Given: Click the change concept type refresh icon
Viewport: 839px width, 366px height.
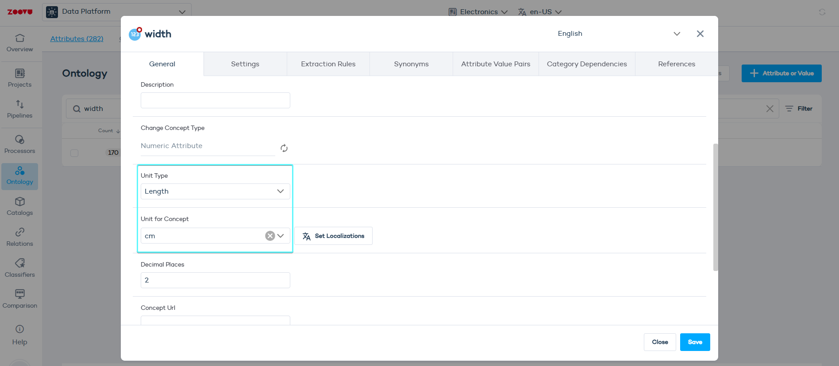Looking at the screenshot, I should 284,148.
